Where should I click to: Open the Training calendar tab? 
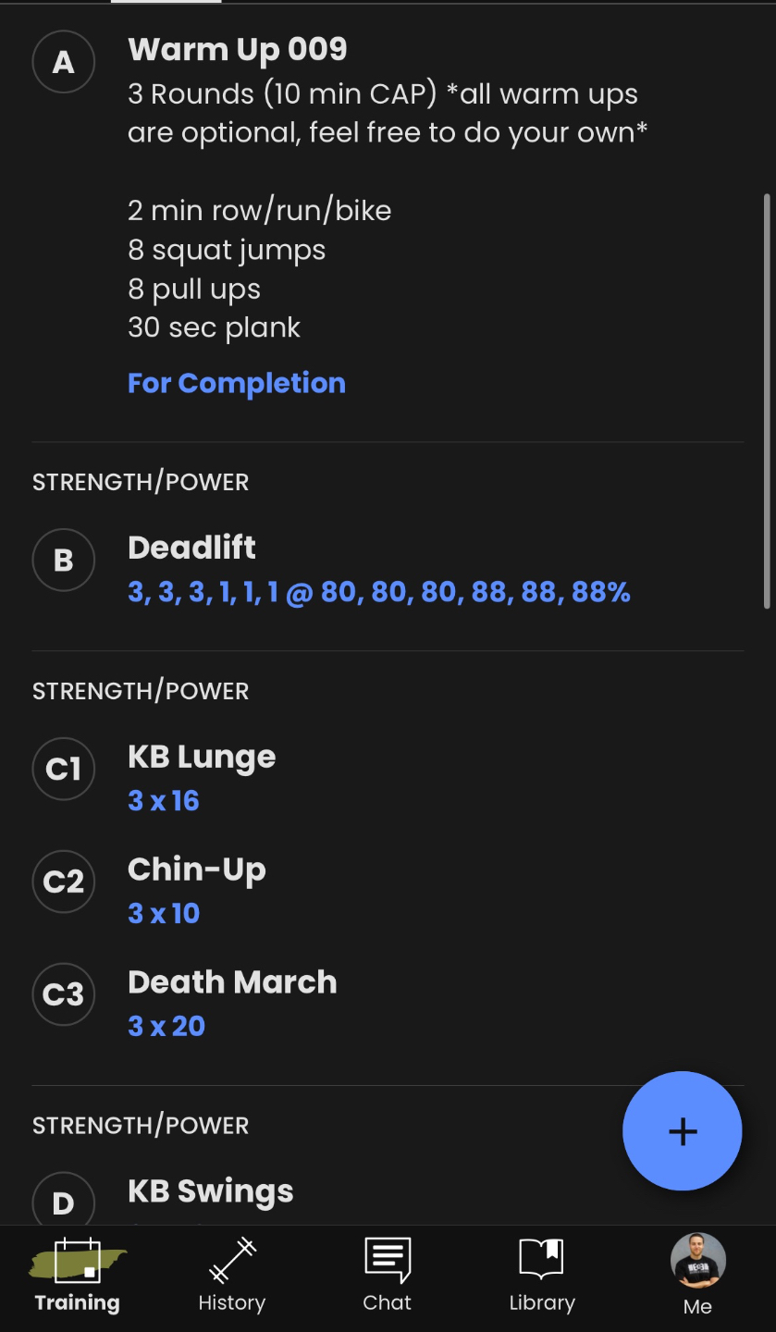click(x=77, y=1276)
